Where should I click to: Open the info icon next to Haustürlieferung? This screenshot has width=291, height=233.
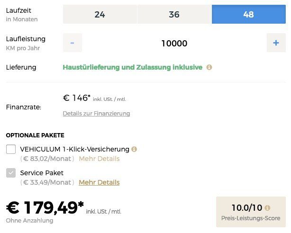click(209, 67)
